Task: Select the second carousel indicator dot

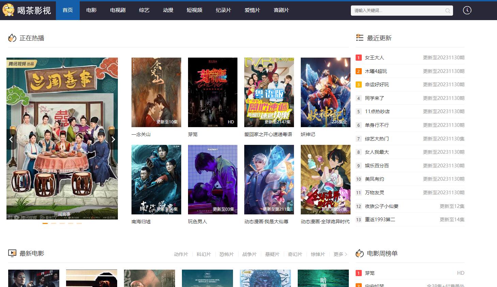Action: (53, 223)
